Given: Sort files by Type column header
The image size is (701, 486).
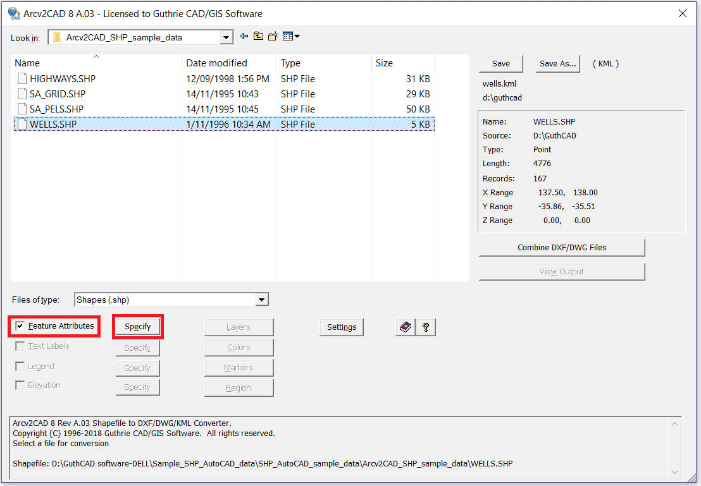Looking at the screenshot, I should click(x=324, y=63).
